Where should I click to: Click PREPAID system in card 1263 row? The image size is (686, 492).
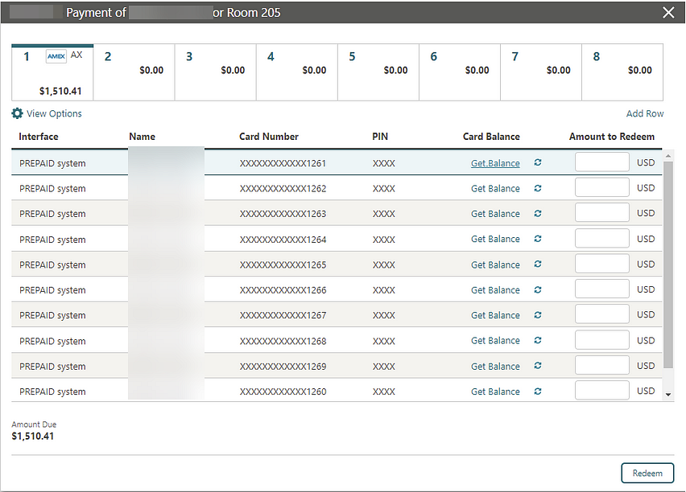pyautogui.click(x=52, y=214)
